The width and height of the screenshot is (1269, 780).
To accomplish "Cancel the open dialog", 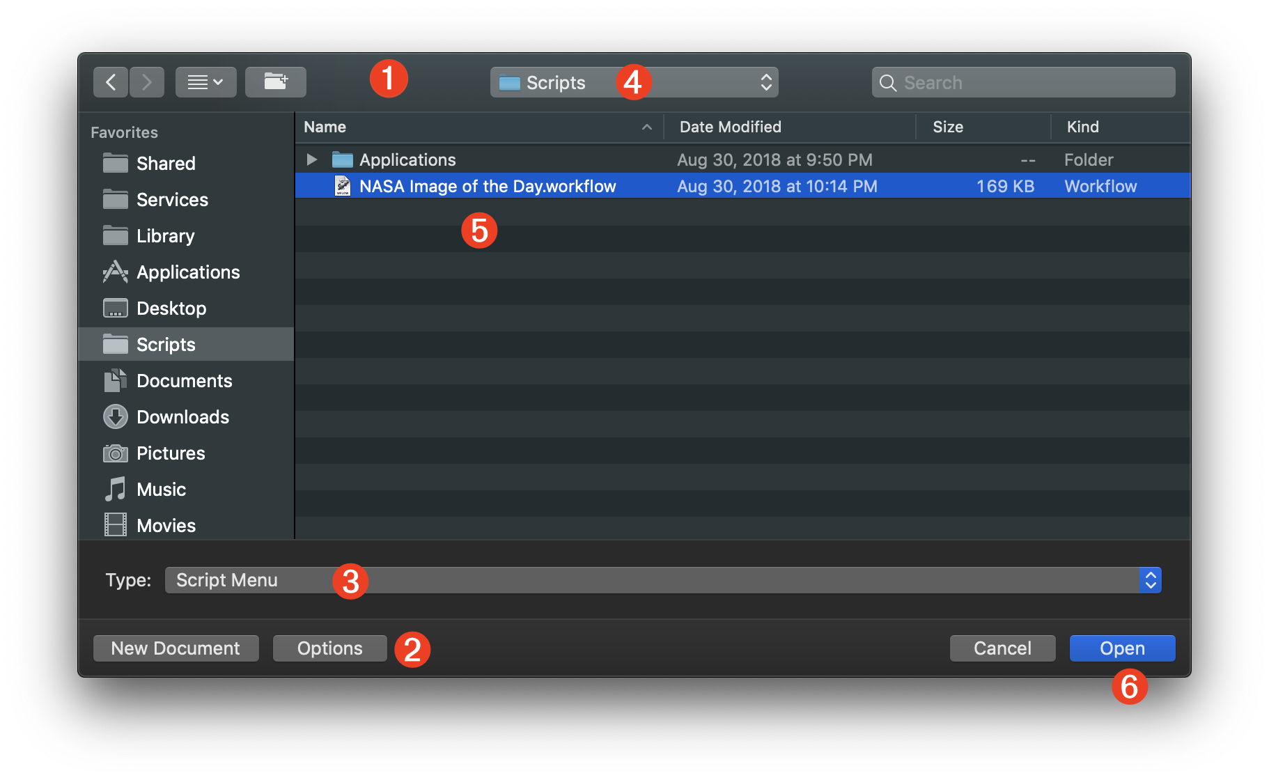I will [x=1002, y=648].
